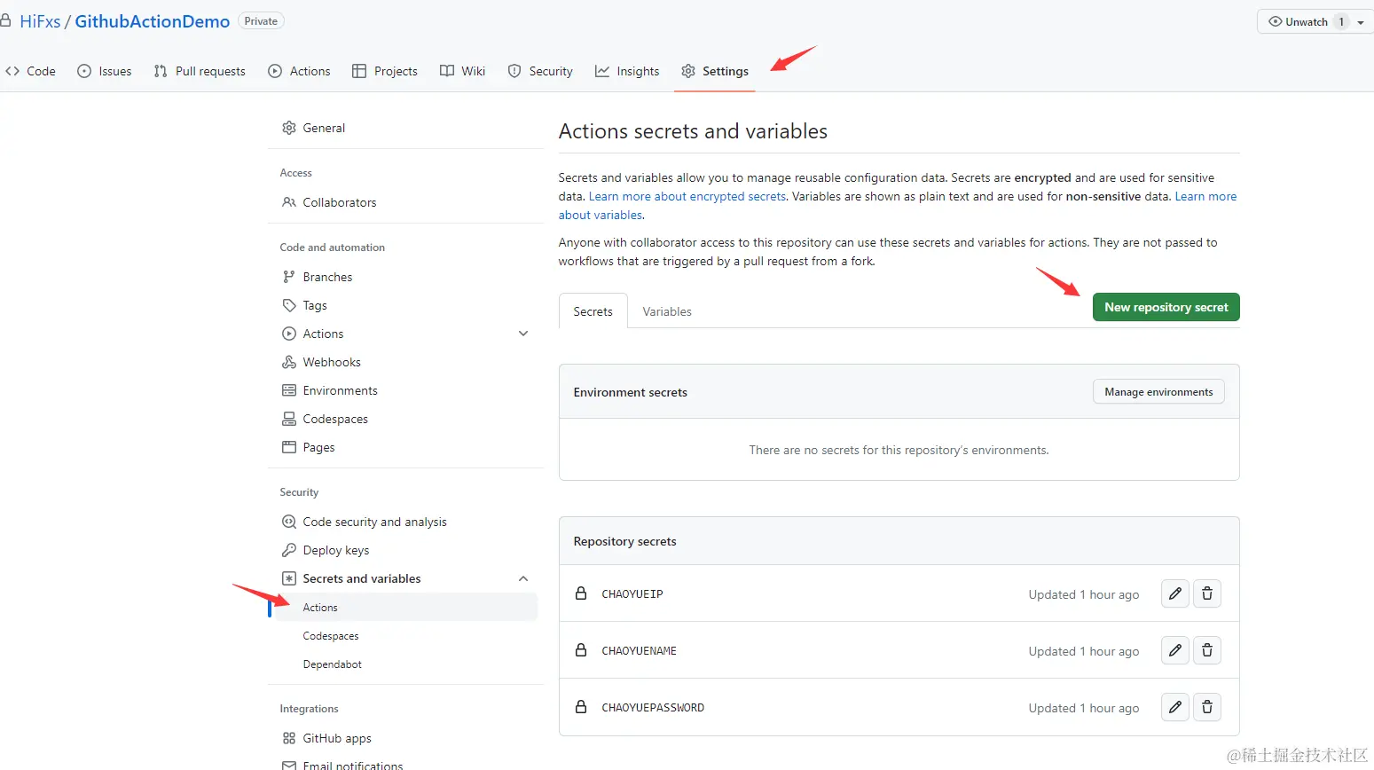Screen dimensions: 1374x770
Task: Edit the CHAOYUEPASSWORD secret with pencil icon
Action: 1175,707
